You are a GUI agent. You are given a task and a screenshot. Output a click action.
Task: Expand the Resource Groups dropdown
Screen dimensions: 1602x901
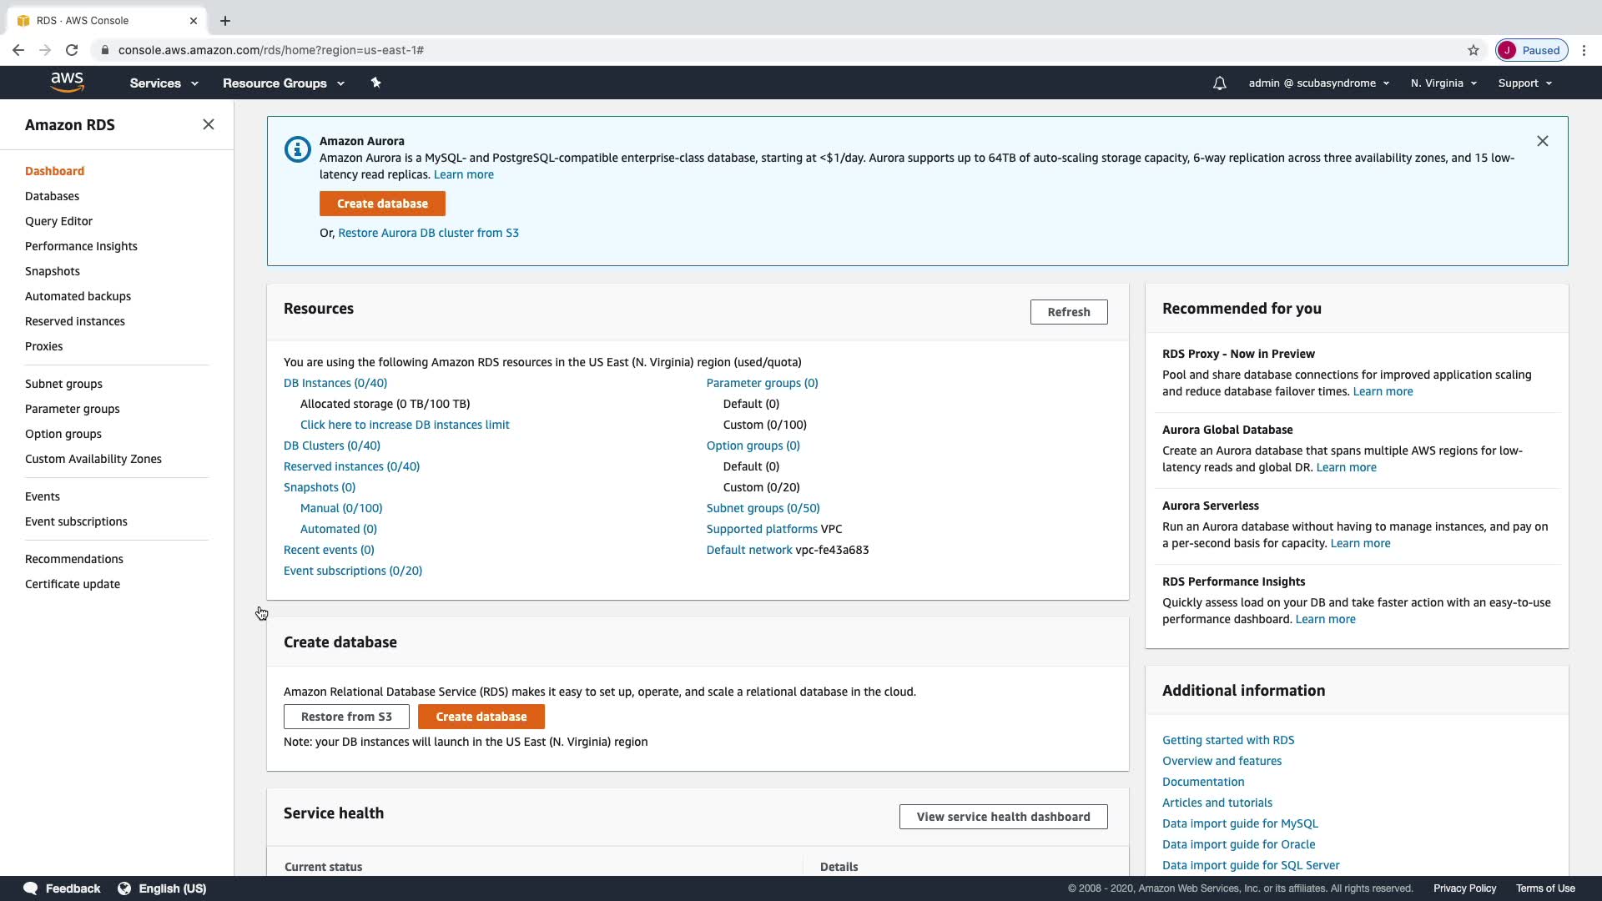[283, 83]
